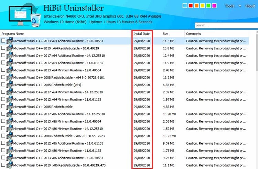The height and width of the screenshot is (169, 258).
Task: Choose the light blue theme color
Action: [185, 6]
